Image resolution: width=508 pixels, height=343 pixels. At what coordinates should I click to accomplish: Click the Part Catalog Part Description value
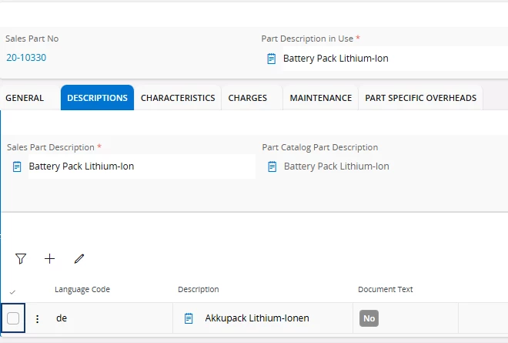coord(336,166)
